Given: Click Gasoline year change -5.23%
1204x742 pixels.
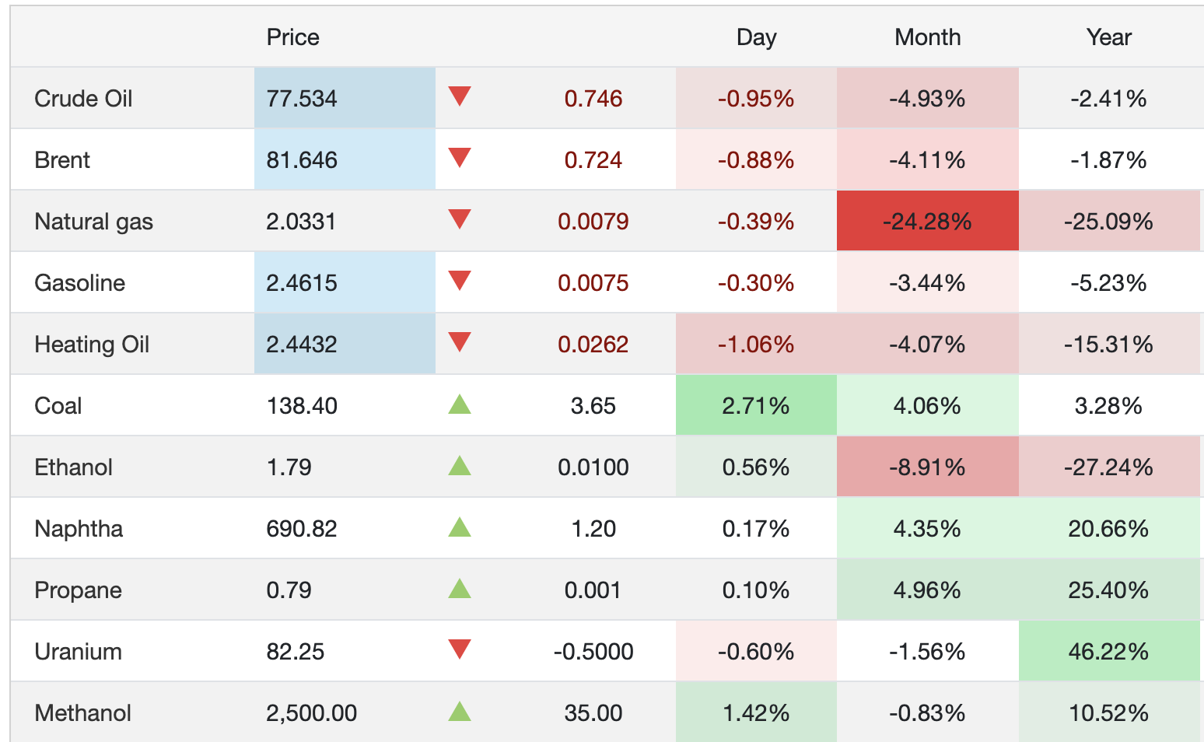Looking at the screenshot, I should (x=1108, y=283).
